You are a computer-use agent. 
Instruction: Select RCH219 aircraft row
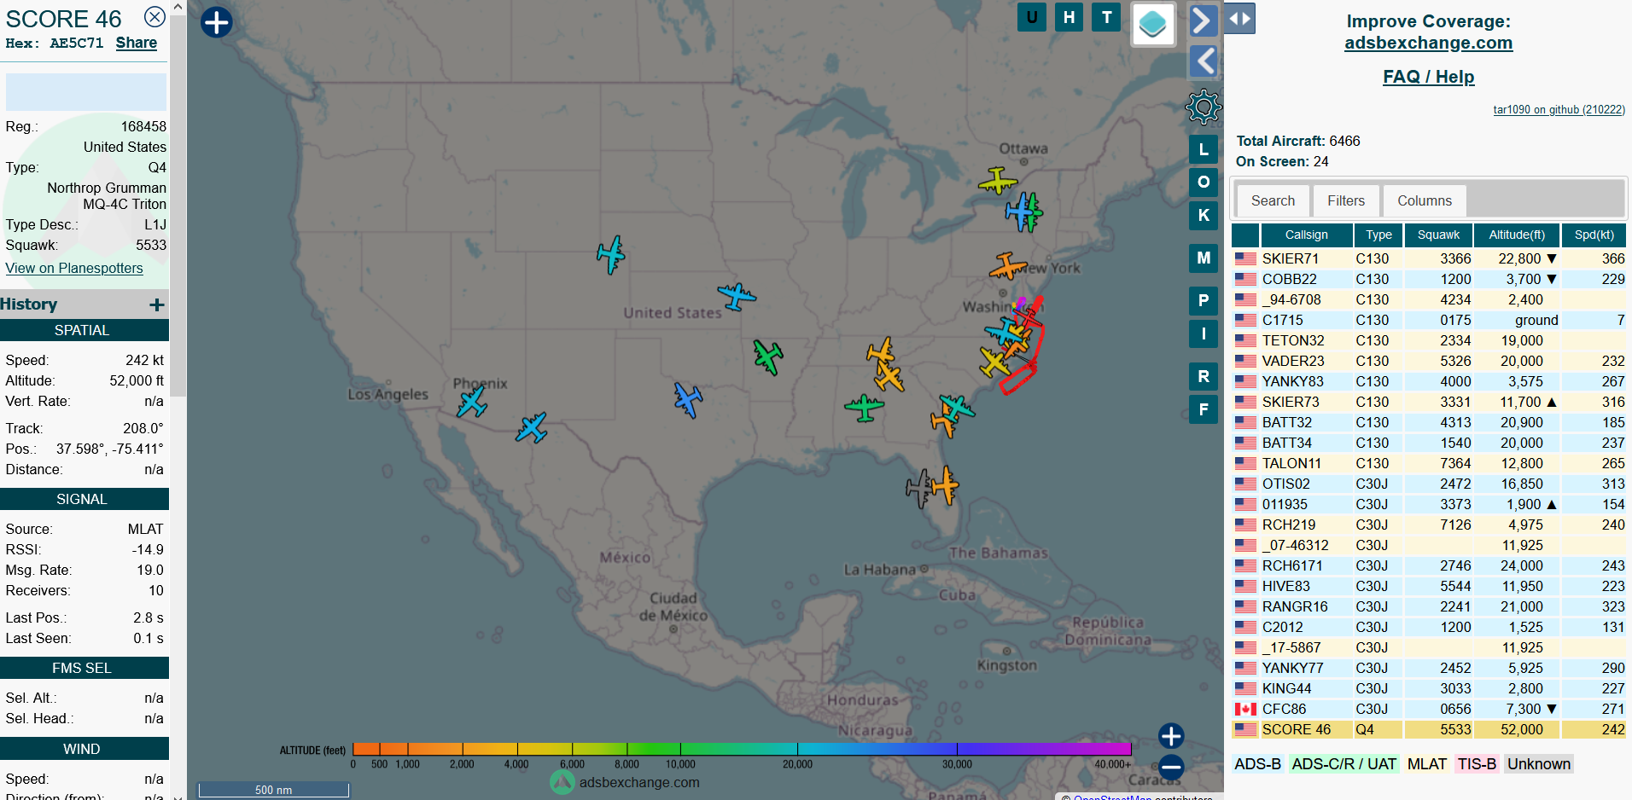point(1429,525)
